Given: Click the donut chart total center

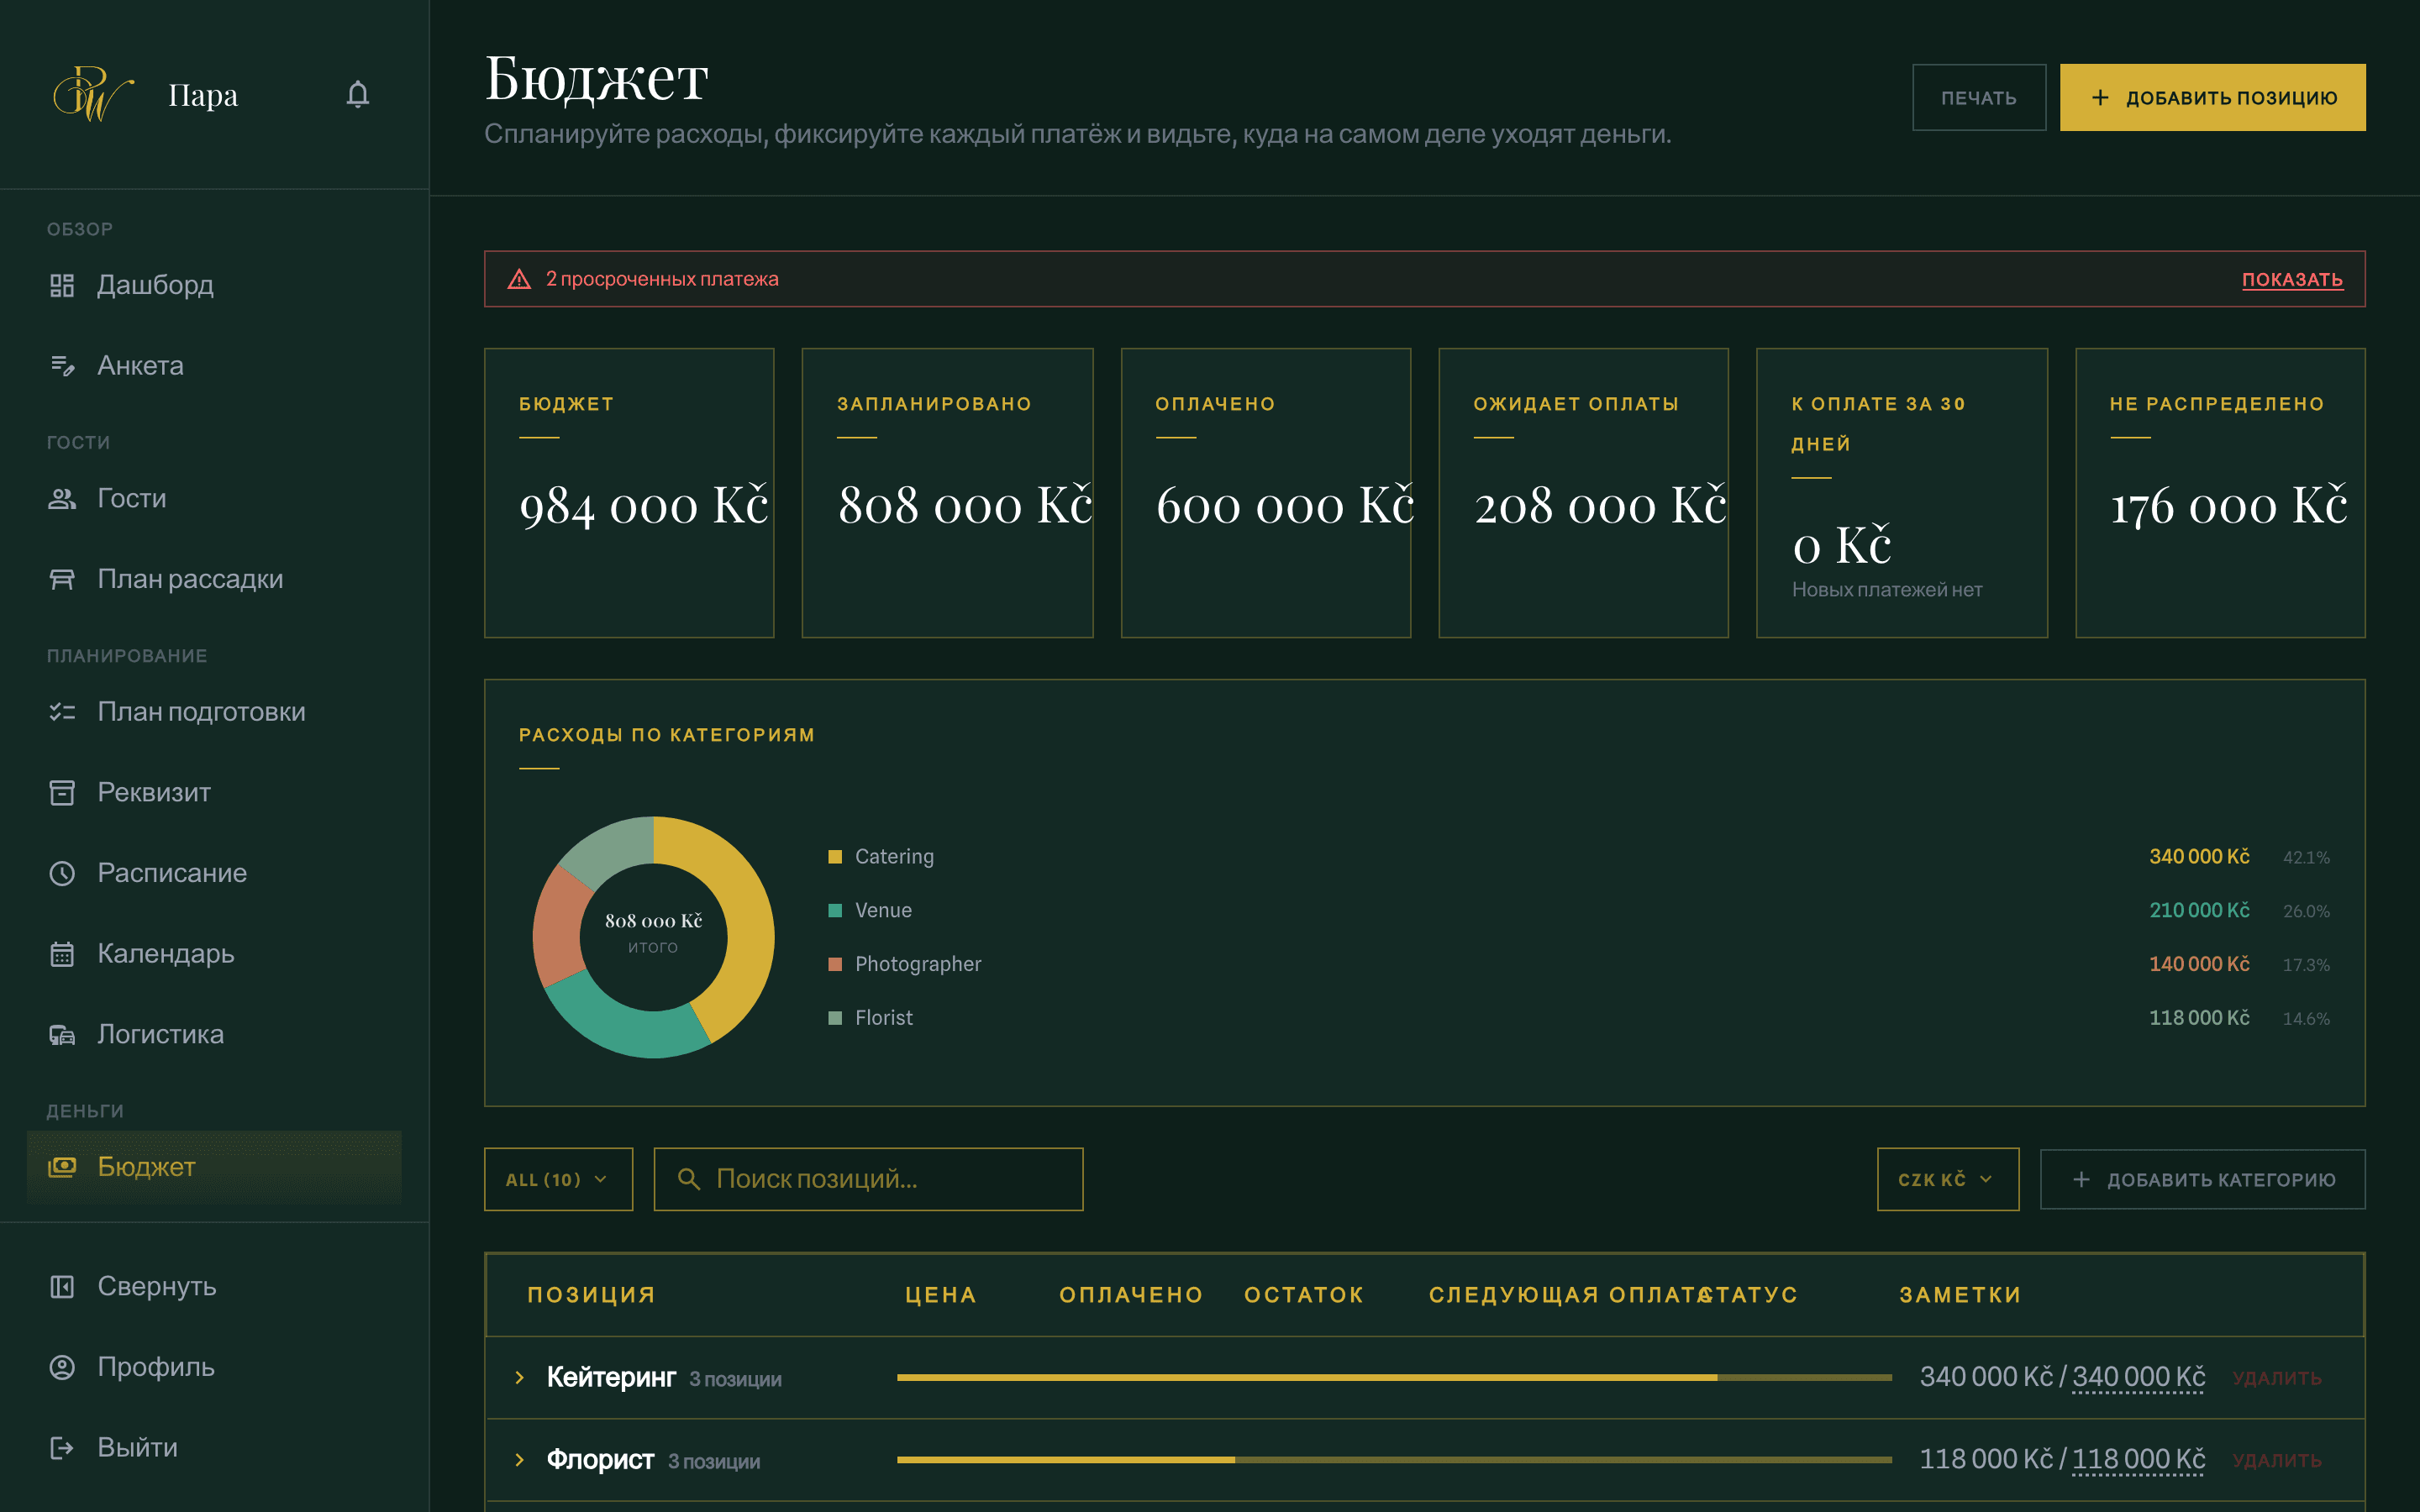Looking at the screenshot, I should tap(653, 932).
